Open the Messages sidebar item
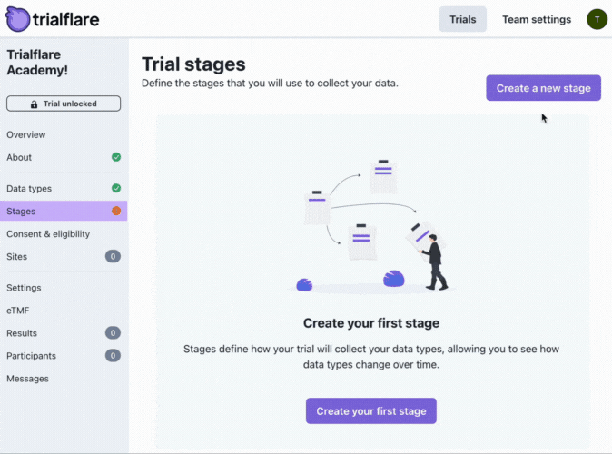Viewport: 612px width, 454px height. [28, 379]
